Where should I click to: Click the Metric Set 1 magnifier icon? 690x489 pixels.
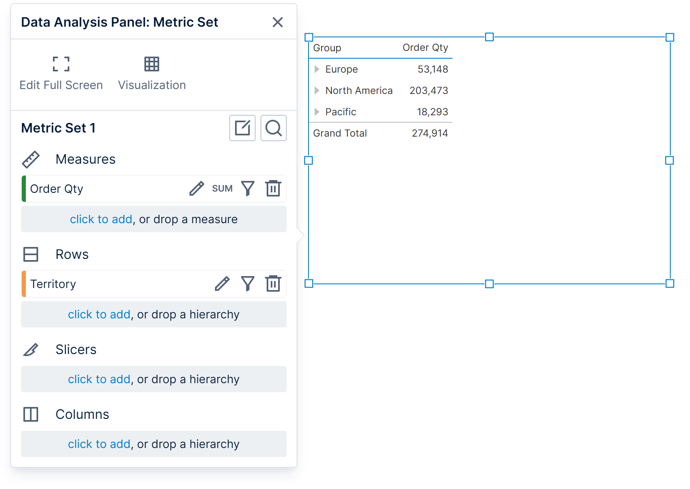pyautogui.click(x=273, y=128)
